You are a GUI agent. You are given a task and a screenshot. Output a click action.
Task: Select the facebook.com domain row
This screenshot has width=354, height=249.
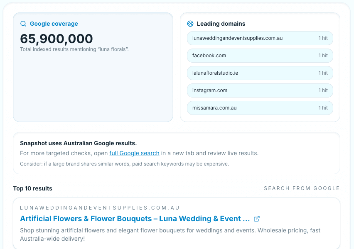pyautogui.click(x=260, y=56)
